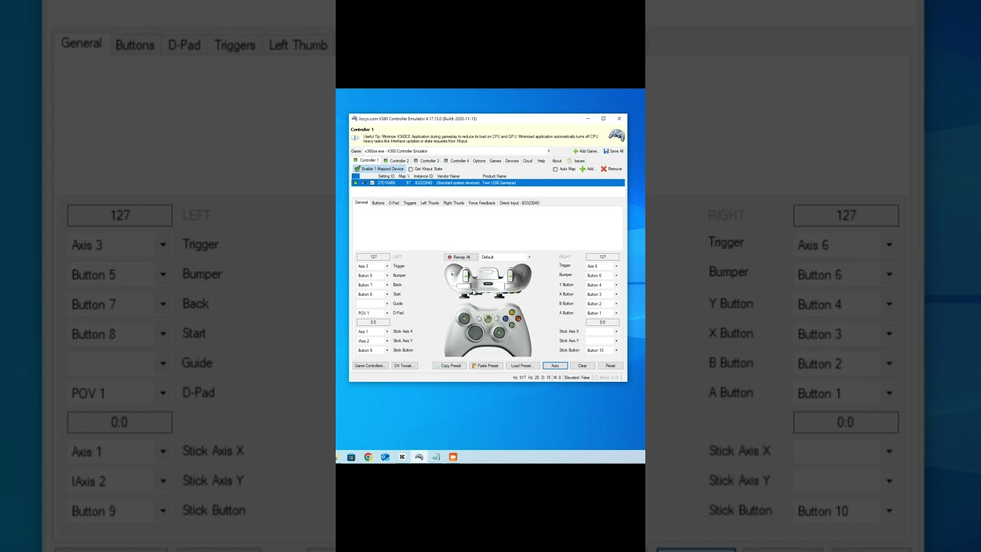Open the left Trigger Axis 3 dropdown

(387, 266)
